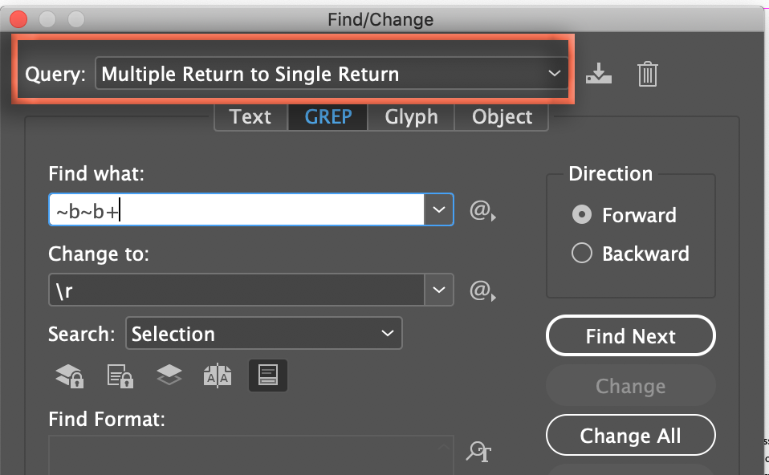Open the Search scope Selection dropdown
Screen dimensions: 769x475
(x=263, y=334)
